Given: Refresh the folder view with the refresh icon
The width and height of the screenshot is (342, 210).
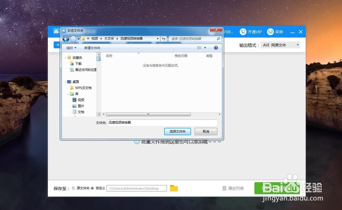Looking at the screenshot, I should click(x=164, y=39).
